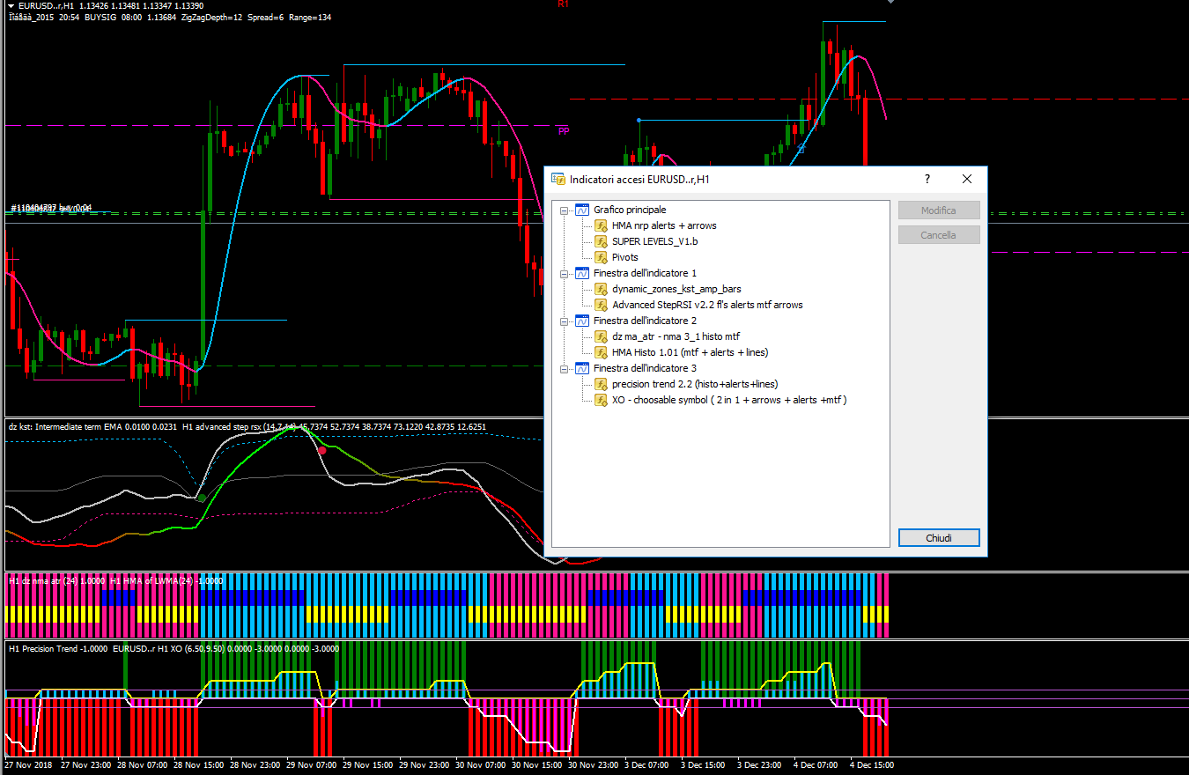Click the PP pivot label on chart
Viewport: 1189px width, 775px height.
[x=563, y=131]
